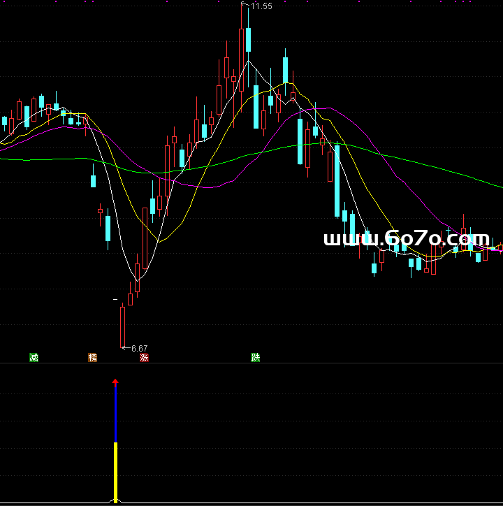This screenshot has height=506, width=503.
Task: Click the red arrowhead atop the indicator bar
Action: click(115, 382)
